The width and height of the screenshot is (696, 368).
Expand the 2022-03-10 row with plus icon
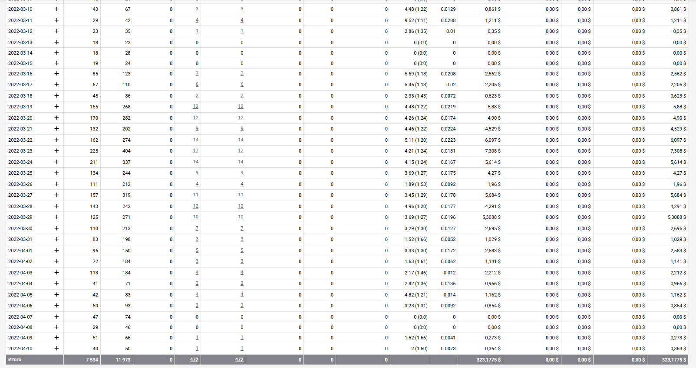(x=56, y=9)
